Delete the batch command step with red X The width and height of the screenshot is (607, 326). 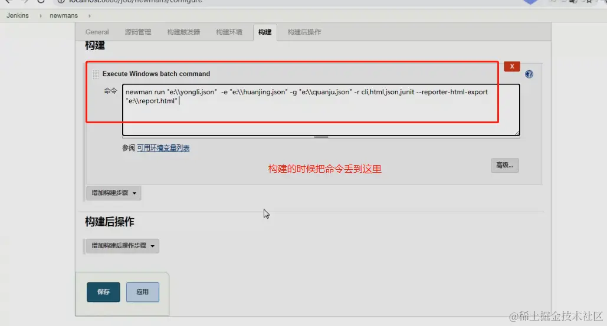pos(512,67)
